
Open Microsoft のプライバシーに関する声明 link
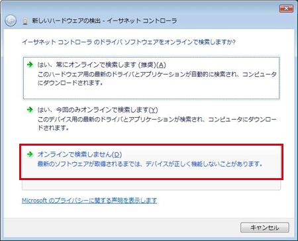click(89, 201)
